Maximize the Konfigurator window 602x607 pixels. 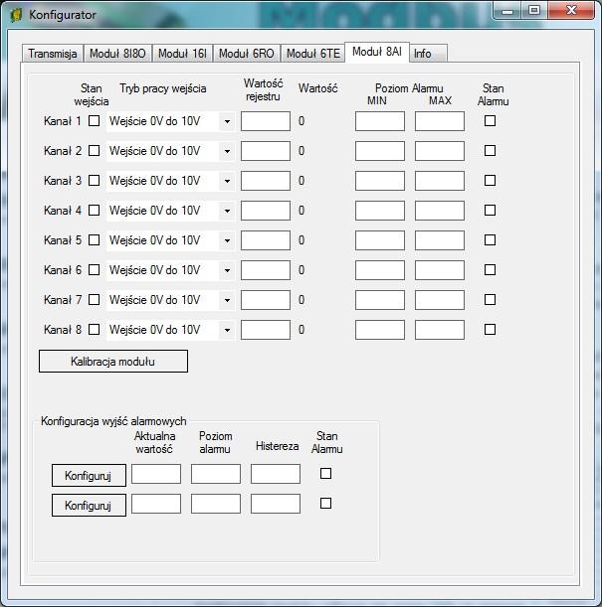[x=533, y=11]
